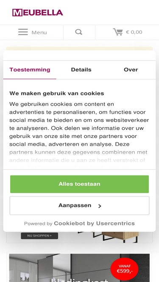The image size is (159, 282).
Task: Click the NU SHOPPEN button
Action: (x=39, y=235)
